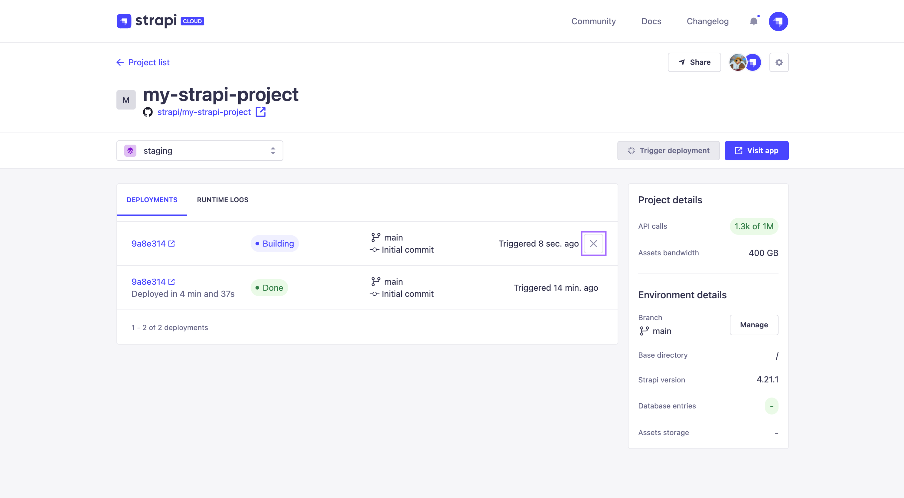The width and height of the screenshot is (904, 498).
Task: Click the project settings gear icon
Action: pyautogui.click(x=779, y=62)
